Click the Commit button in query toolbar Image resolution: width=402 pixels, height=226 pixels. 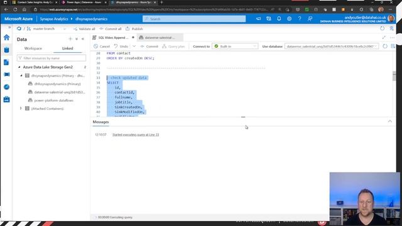(149, 46)
